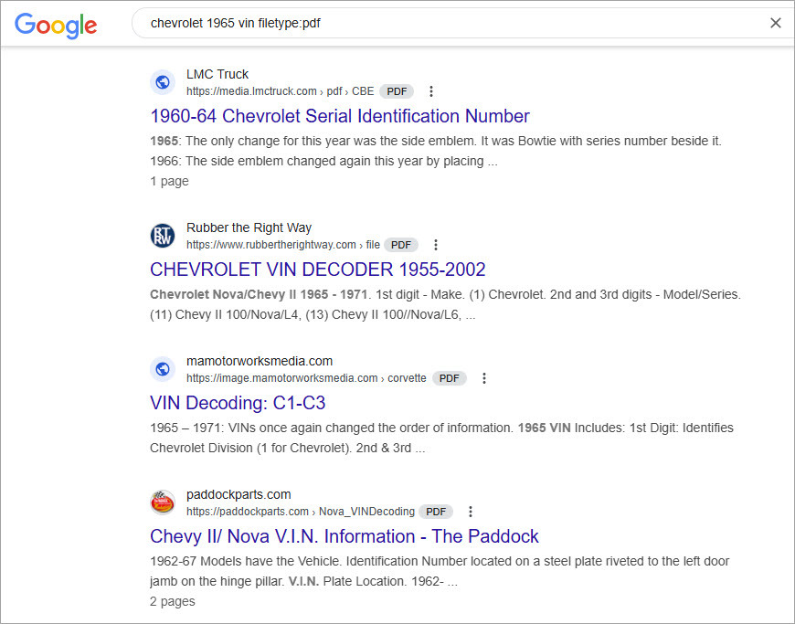Click the 'LMC Truck' site name
This screenshot has width=795, height=624.
[x=217, y=74]
